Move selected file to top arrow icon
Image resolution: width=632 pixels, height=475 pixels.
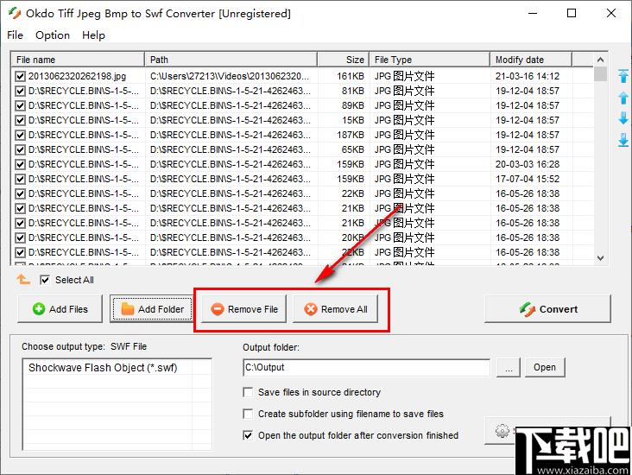[623, 76]
